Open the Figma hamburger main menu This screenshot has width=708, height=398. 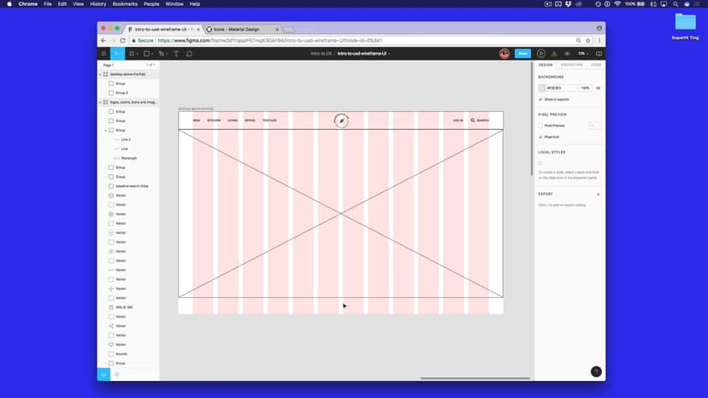point(104,54)
